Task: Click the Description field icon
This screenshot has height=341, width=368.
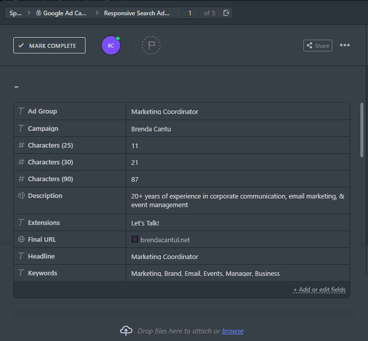Action: click(x=21, y=195)
